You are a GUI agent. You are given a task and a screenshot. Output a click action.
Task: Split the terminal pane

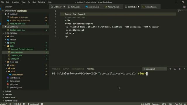click(x=175, y=69)
